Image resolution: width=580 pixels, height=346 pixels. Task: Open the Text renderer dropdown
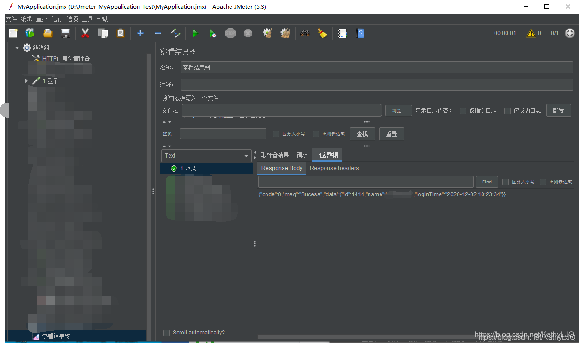[x=206, y=156]
